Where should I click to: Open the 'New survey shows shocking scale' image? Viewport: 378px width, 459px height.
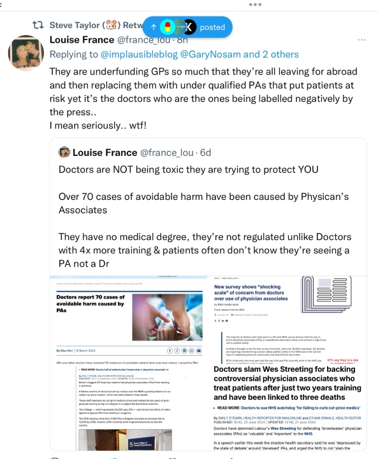click(287, 320)
